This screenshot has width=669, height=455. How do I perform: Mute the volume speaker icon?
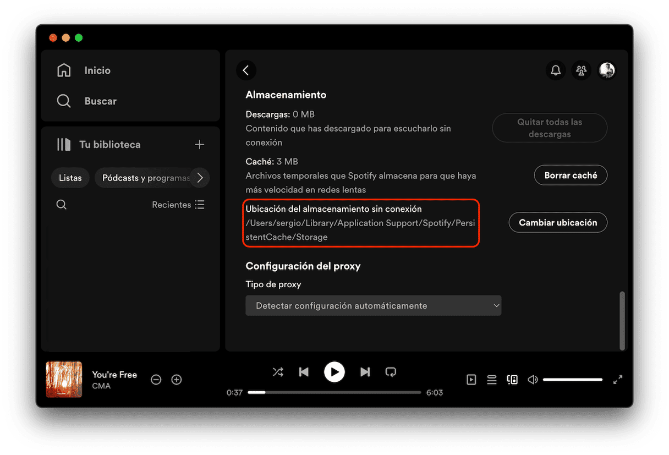533,380
